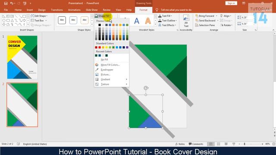Choose the recent dark blue color
Screen dimensions: 276x155
click(x=100, y=56)
